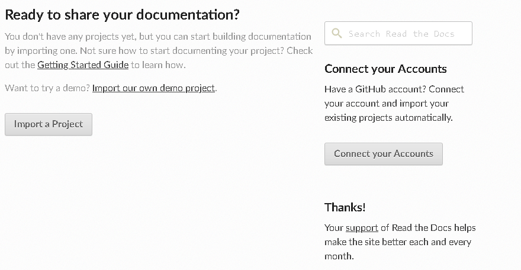Click the word 'month.' ending the paragraph
Viewport: 521px width, 270px height.
[x=339, y=256]
